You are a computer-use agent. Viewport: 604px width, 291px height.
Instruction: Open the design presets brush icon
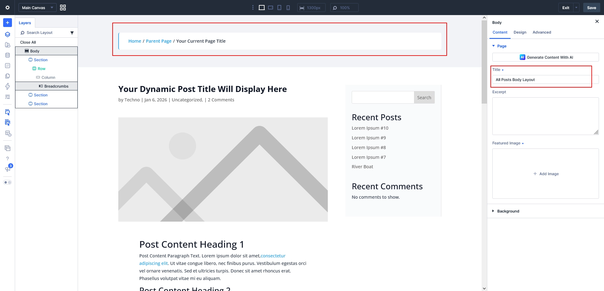(x=8, y=45)
